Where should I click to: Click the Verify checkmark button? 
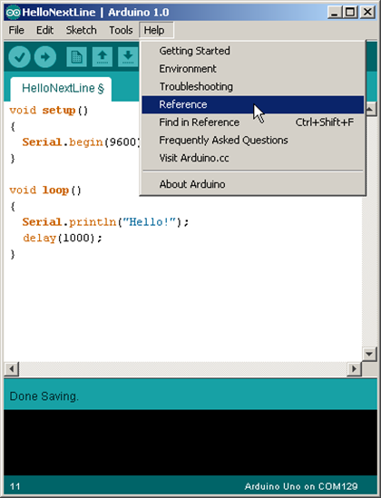(x=19, y=57)
